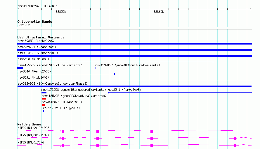
Task: Click the red block under nsv4185005
Action: (x=44, y=99)
